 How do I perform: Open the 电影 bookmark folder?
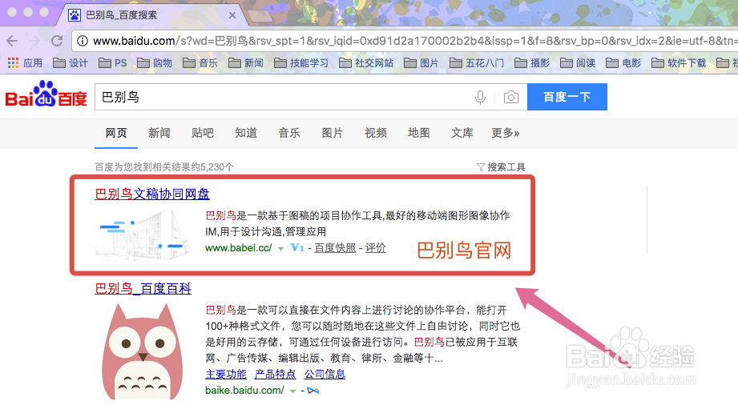pyautogui.click(x=623, y=62)
